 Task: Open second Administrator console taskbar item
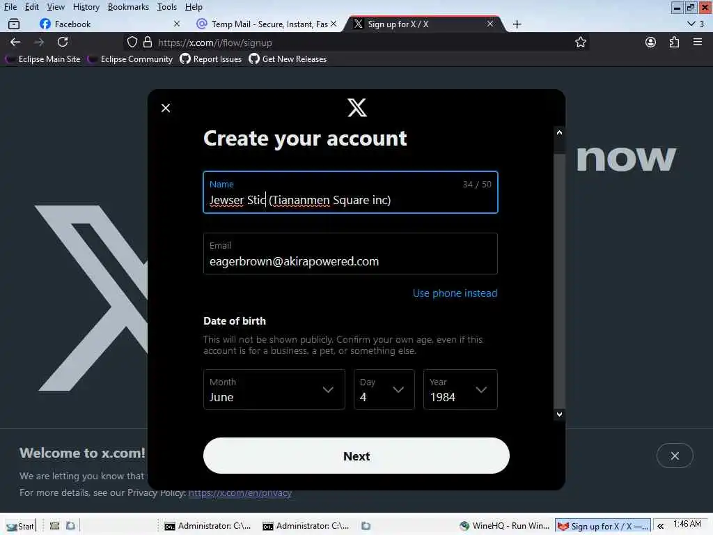[306, 527]
